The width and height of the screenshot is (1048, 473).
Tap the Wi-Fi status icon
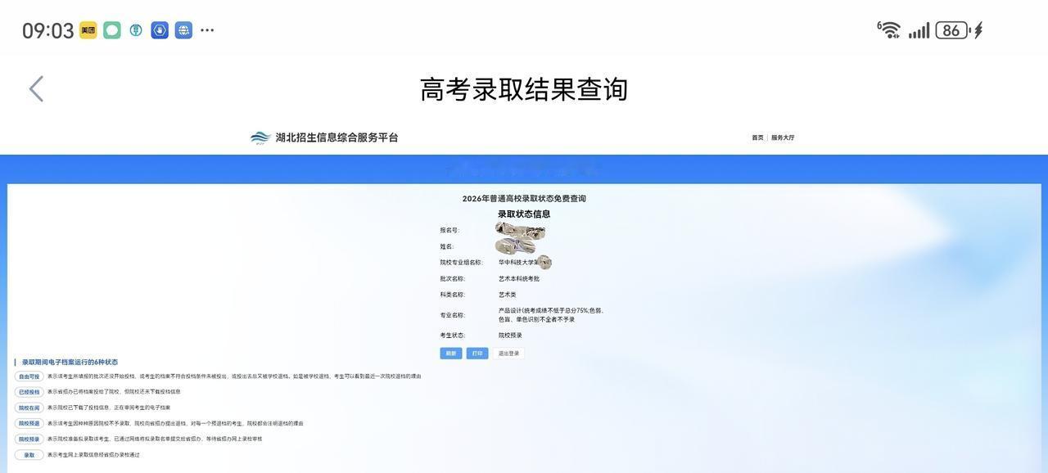889,29
